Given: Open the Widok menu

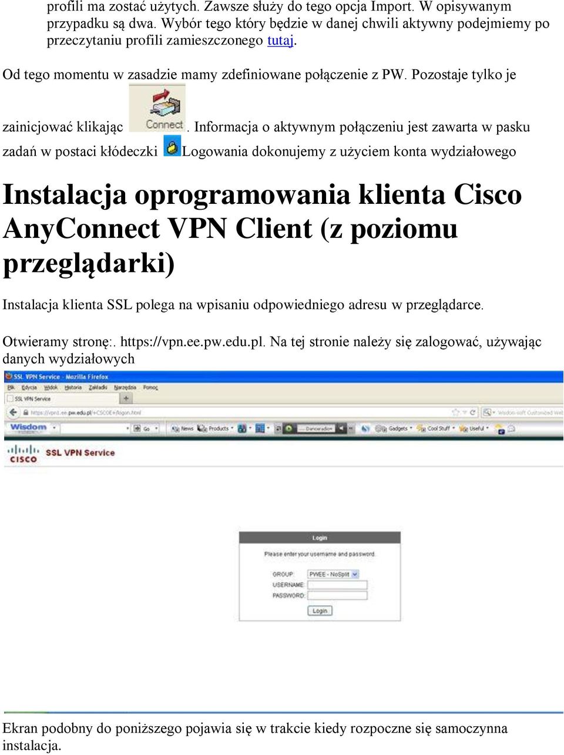Looking at the screenshot, I should point(51,387).
